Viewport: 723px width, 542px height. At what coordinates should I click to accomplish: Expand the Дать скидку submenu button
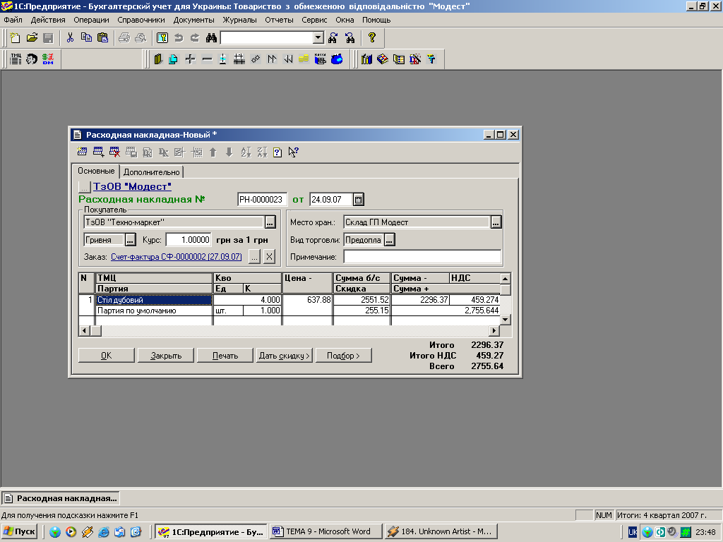click(x=285, y=356)
